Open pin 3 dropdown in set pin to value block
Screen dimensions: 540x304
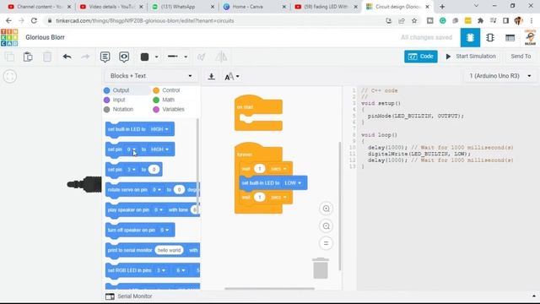(132, 170)
